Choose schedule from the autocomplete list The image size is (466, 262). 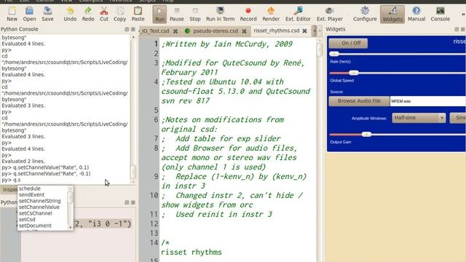30,188
